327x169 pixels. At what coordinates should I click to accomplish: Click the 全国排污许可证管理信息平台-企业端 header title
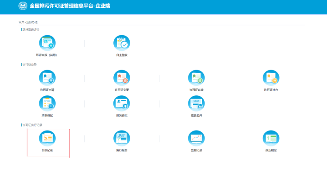[x=70, y=6]
